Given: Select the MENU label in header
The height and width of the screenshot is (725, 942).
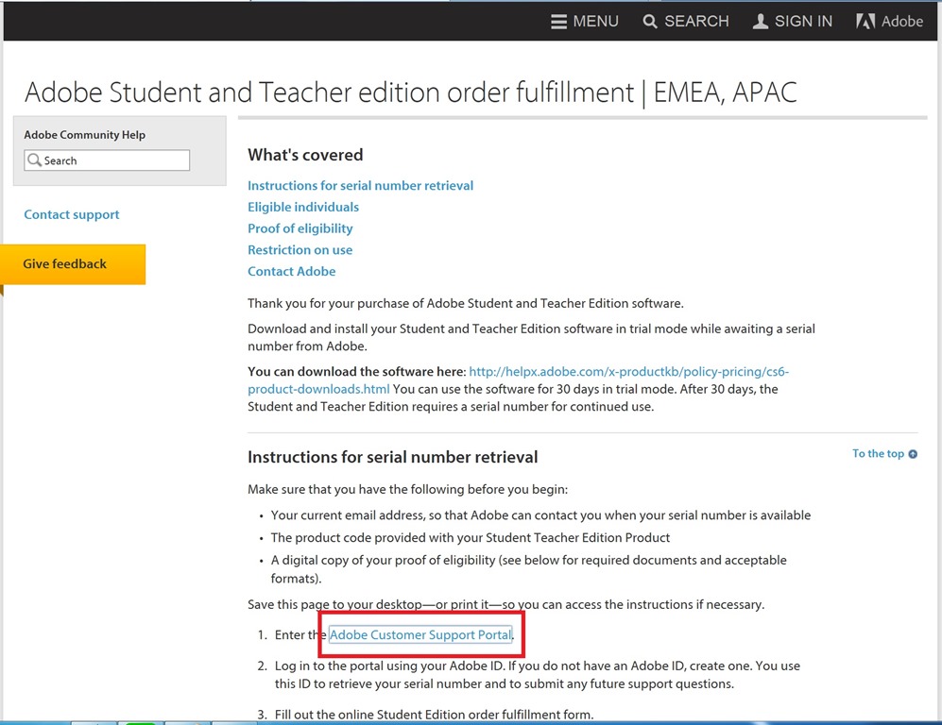Looking at the screenshot, I should click(x=595, y=22).
